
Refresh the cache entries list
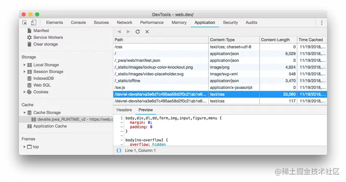tap(138, 32)
